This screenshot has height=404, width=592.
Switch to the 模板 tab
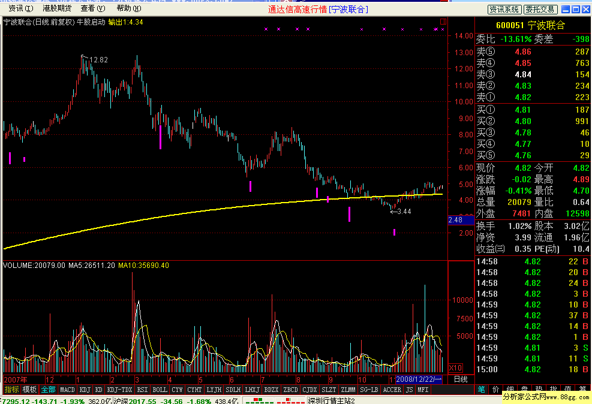click(x=29, y=390)
